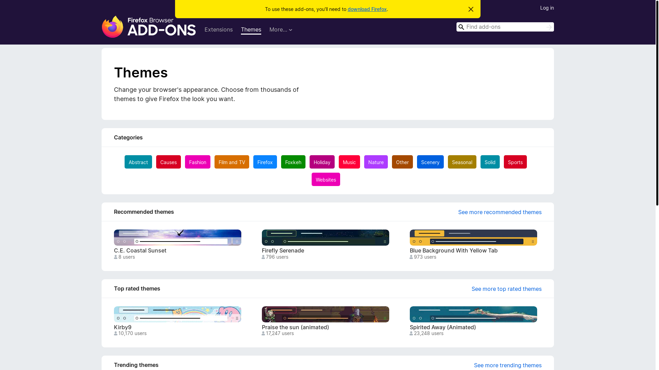Pick the Solid category
The image size is (659, 370).
click(490, 162)
